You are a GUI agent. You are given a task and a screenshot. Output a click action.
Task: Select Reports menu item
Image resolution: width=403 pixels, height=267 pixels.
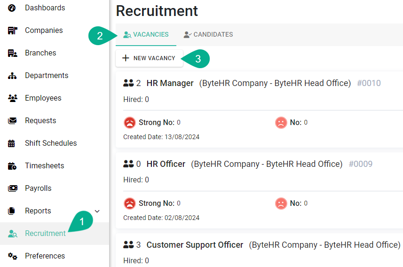[x=55, y=211]
